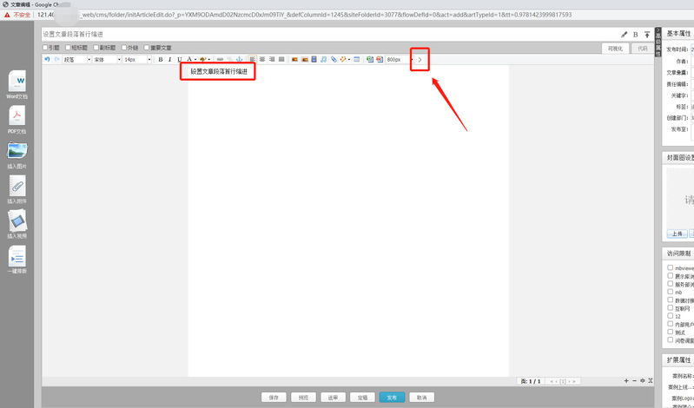The image size is (694, 408).
Task: Switch to the 代码 editor tab
Action: [x=642, y=49]
